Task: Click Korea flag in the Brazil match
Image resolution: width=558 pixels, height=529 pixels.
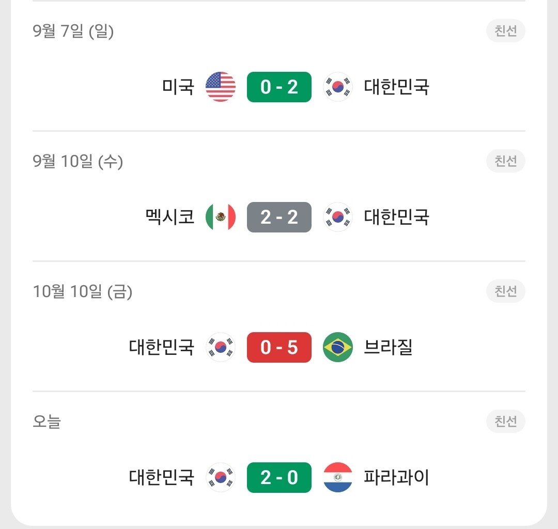Action: tap(221, 347)
